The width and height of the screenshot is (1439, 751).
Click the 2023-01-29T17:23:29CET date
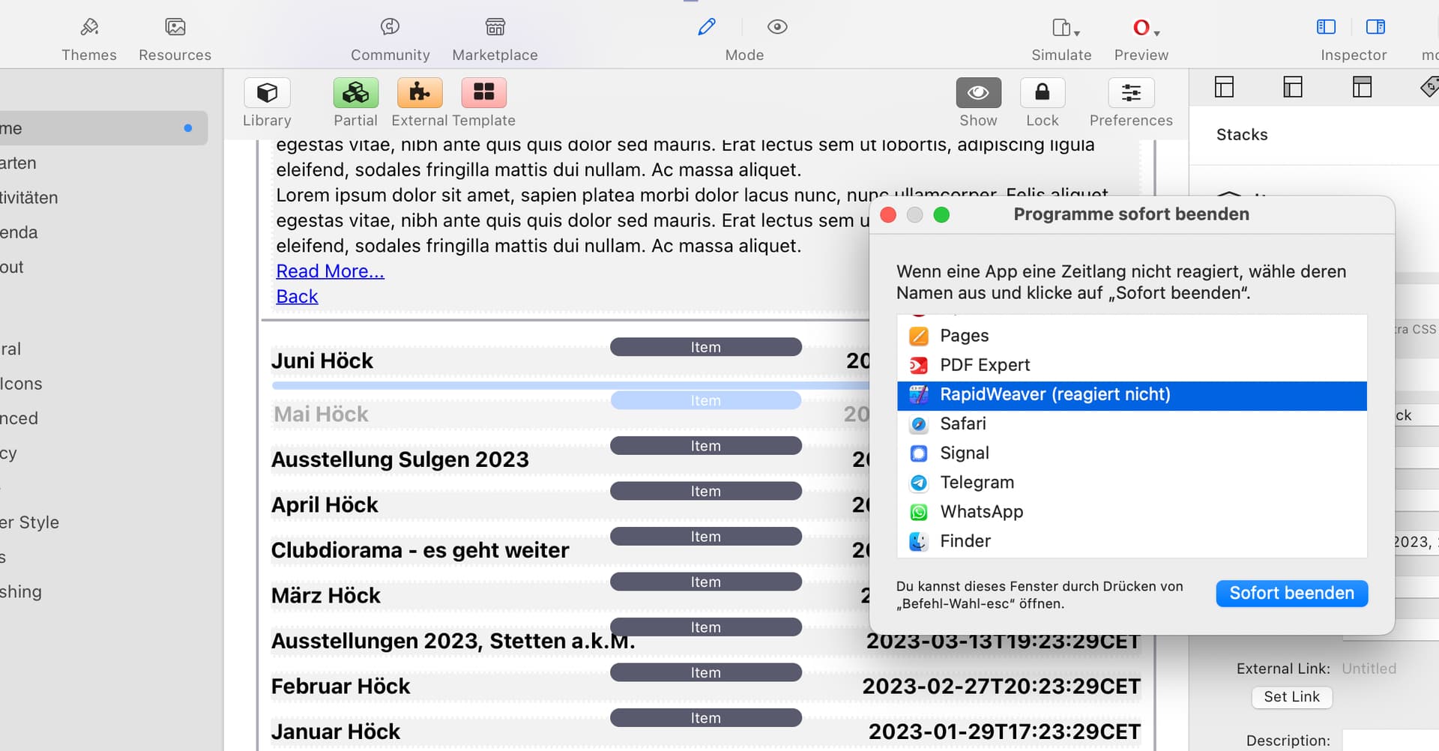(x=1004, y=732)
